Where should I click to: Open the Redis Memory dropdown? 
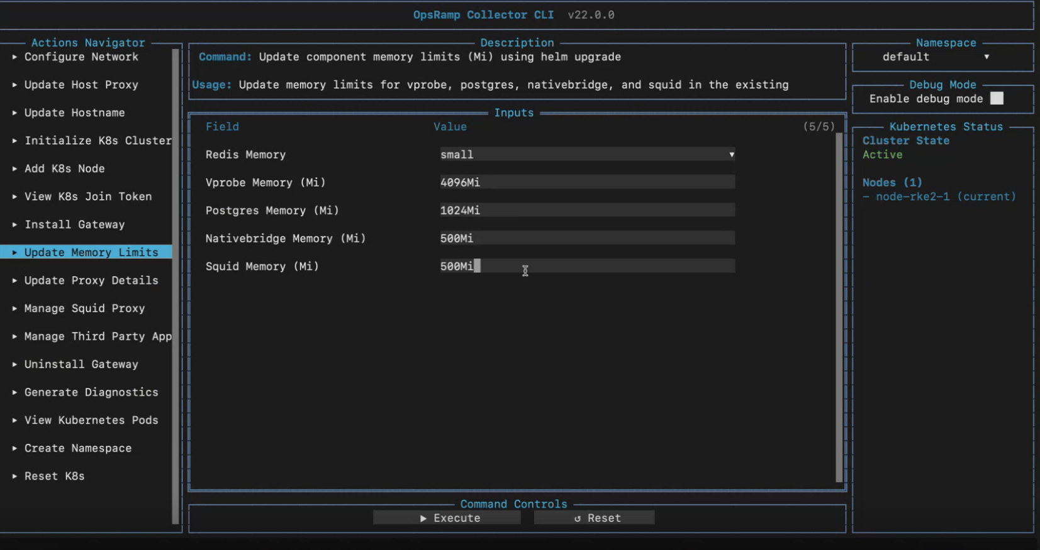point(588,155)
